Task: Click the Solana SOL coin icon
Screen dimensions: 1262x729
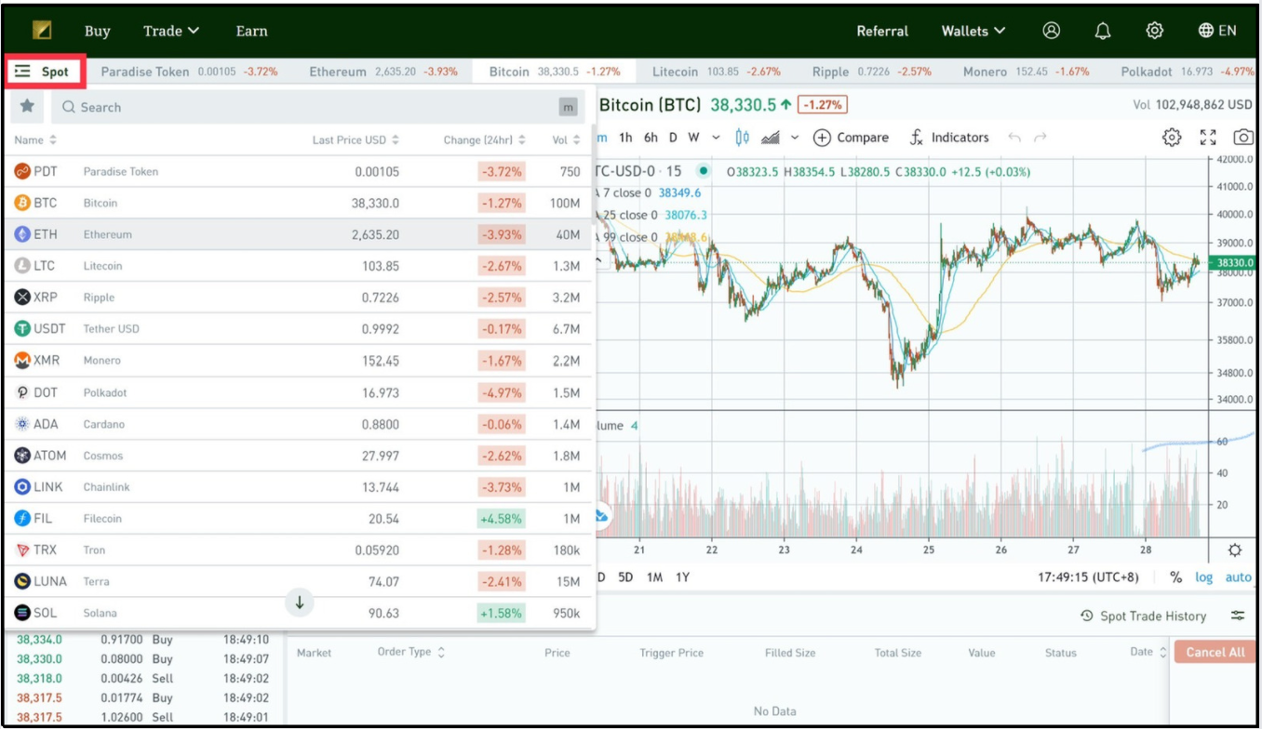Action: click(x=22, y=613)
